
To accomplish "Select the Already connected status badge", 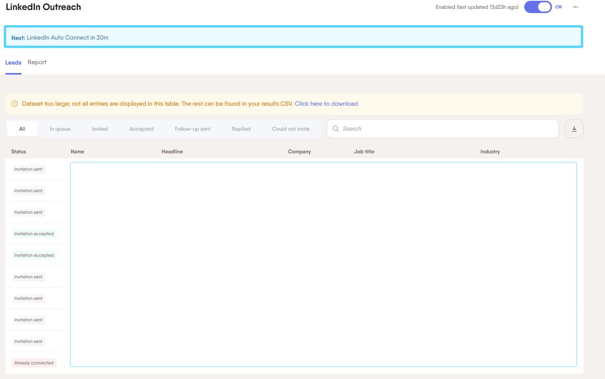I will click(x=34, y=363).
